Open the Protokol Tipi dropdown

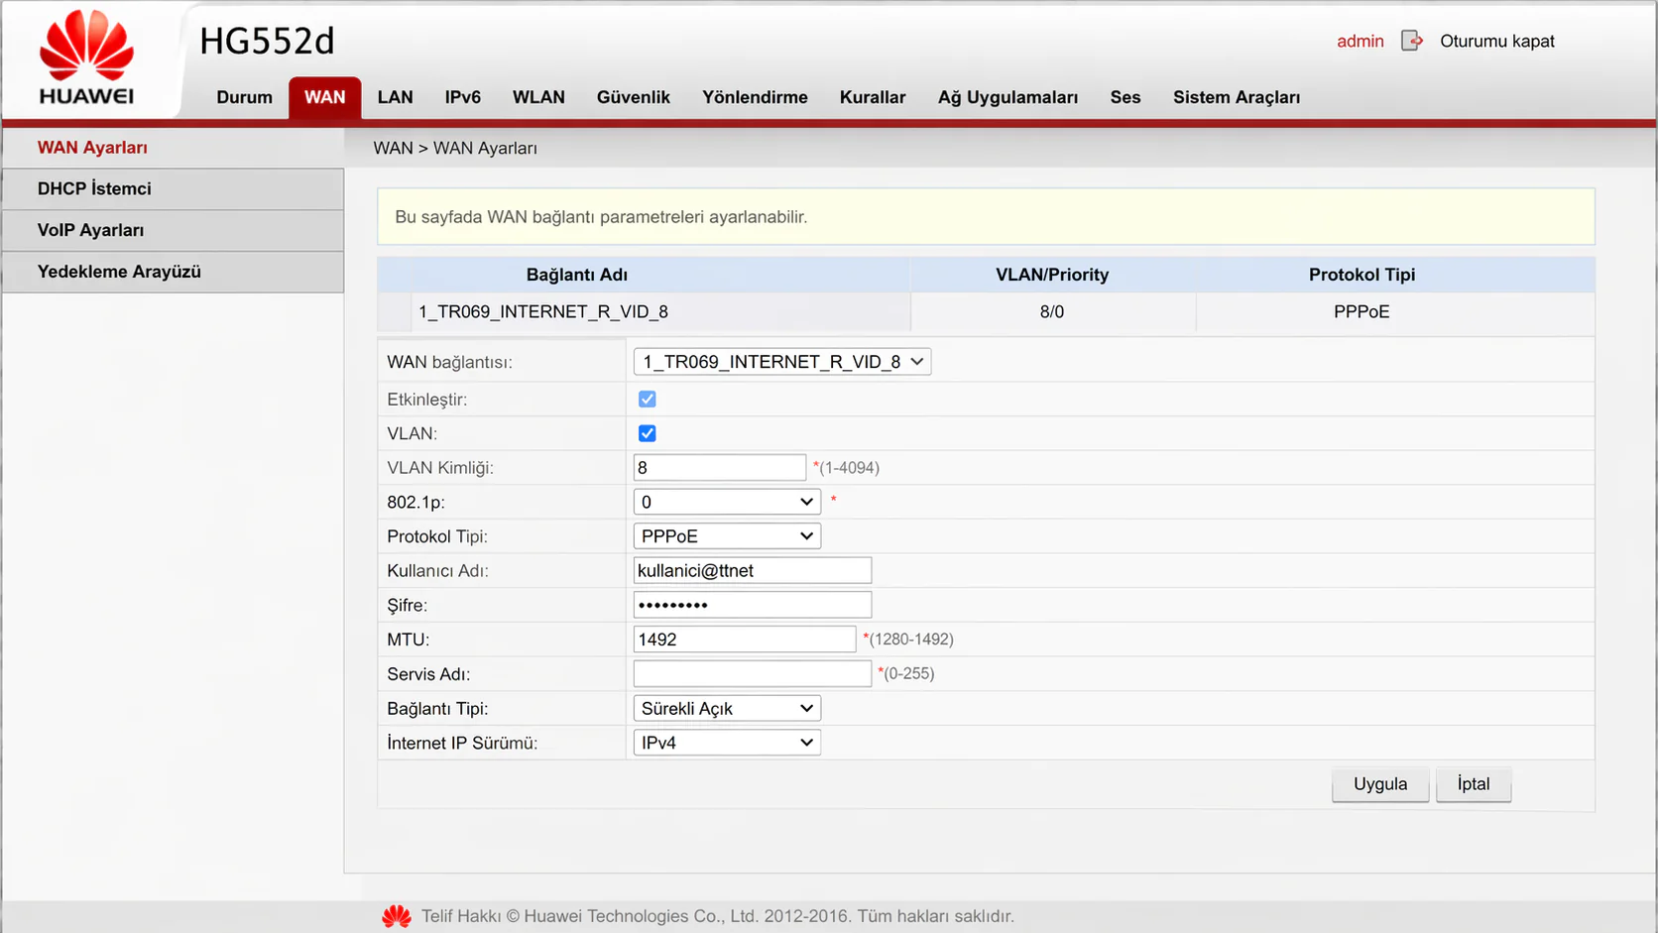click(727, 536)
